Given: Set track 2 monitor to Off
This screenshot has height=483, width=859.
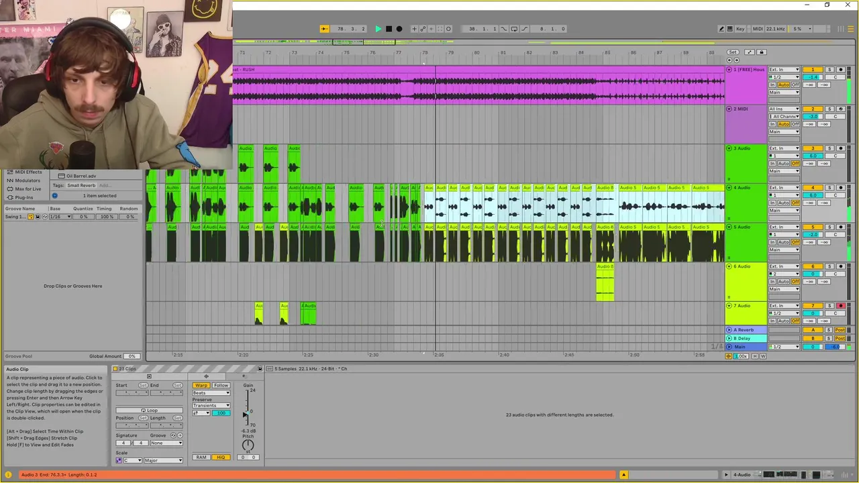Looking at the screenshot, I should pos(795,124).
